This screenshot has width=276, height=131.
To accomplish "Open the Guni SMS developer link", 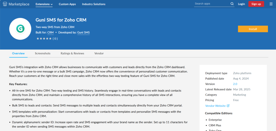I will pyautogui.click(x=84, y=32).
